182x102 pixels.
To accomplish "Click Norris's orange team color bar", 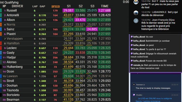I will click(x=1, y=25).
